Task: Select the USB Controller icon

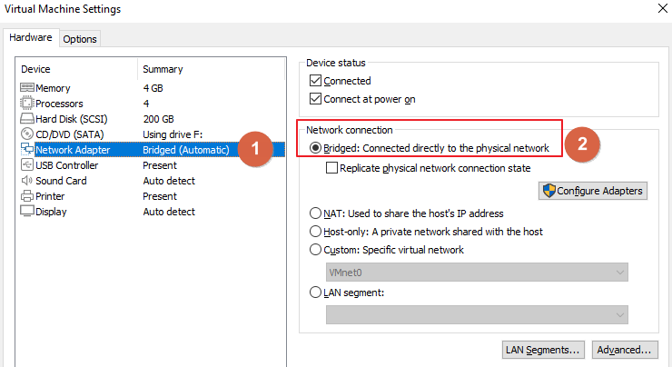Action: click(x=27, y=164)
